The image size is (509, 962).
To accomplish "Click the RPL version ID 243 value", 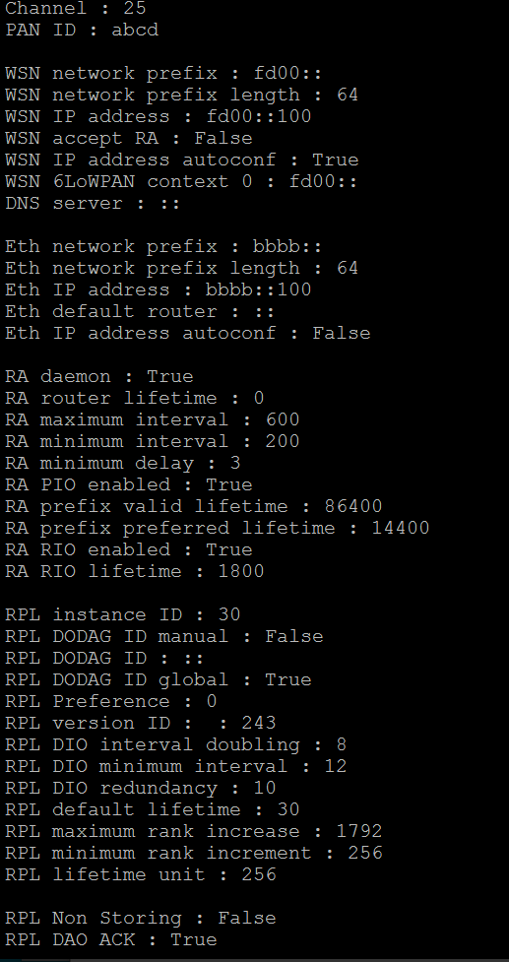I will tap(259, 723).
